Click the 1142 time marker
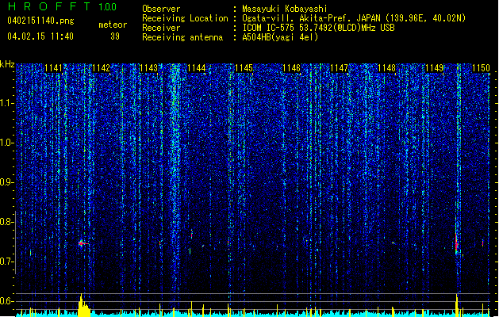Screen dimensions: 499x317 102,68
